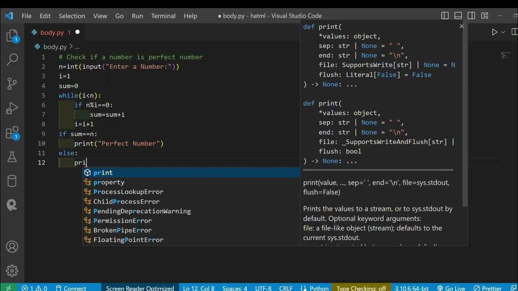Change line ending via CRLF
The width and height of the screenshot is (518, 291).
tap(286, 288)
